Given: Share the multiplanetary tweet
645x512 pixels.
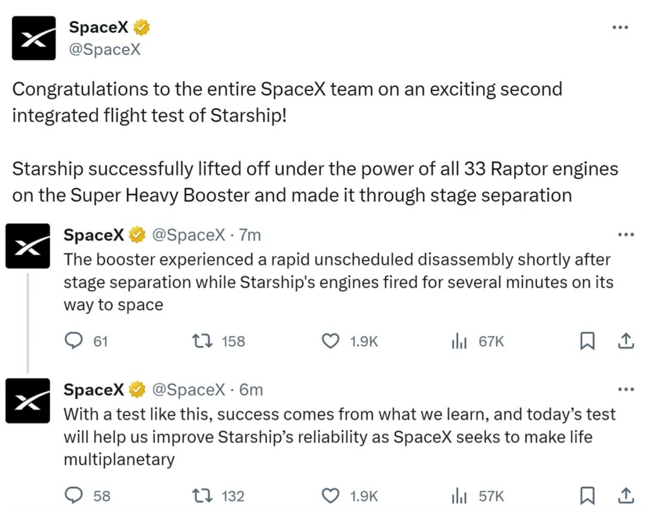Looking at the screenshot, I should click(625, 495).
